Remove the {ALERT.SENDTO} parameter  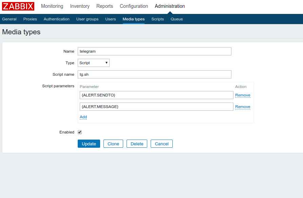(243, 95)
